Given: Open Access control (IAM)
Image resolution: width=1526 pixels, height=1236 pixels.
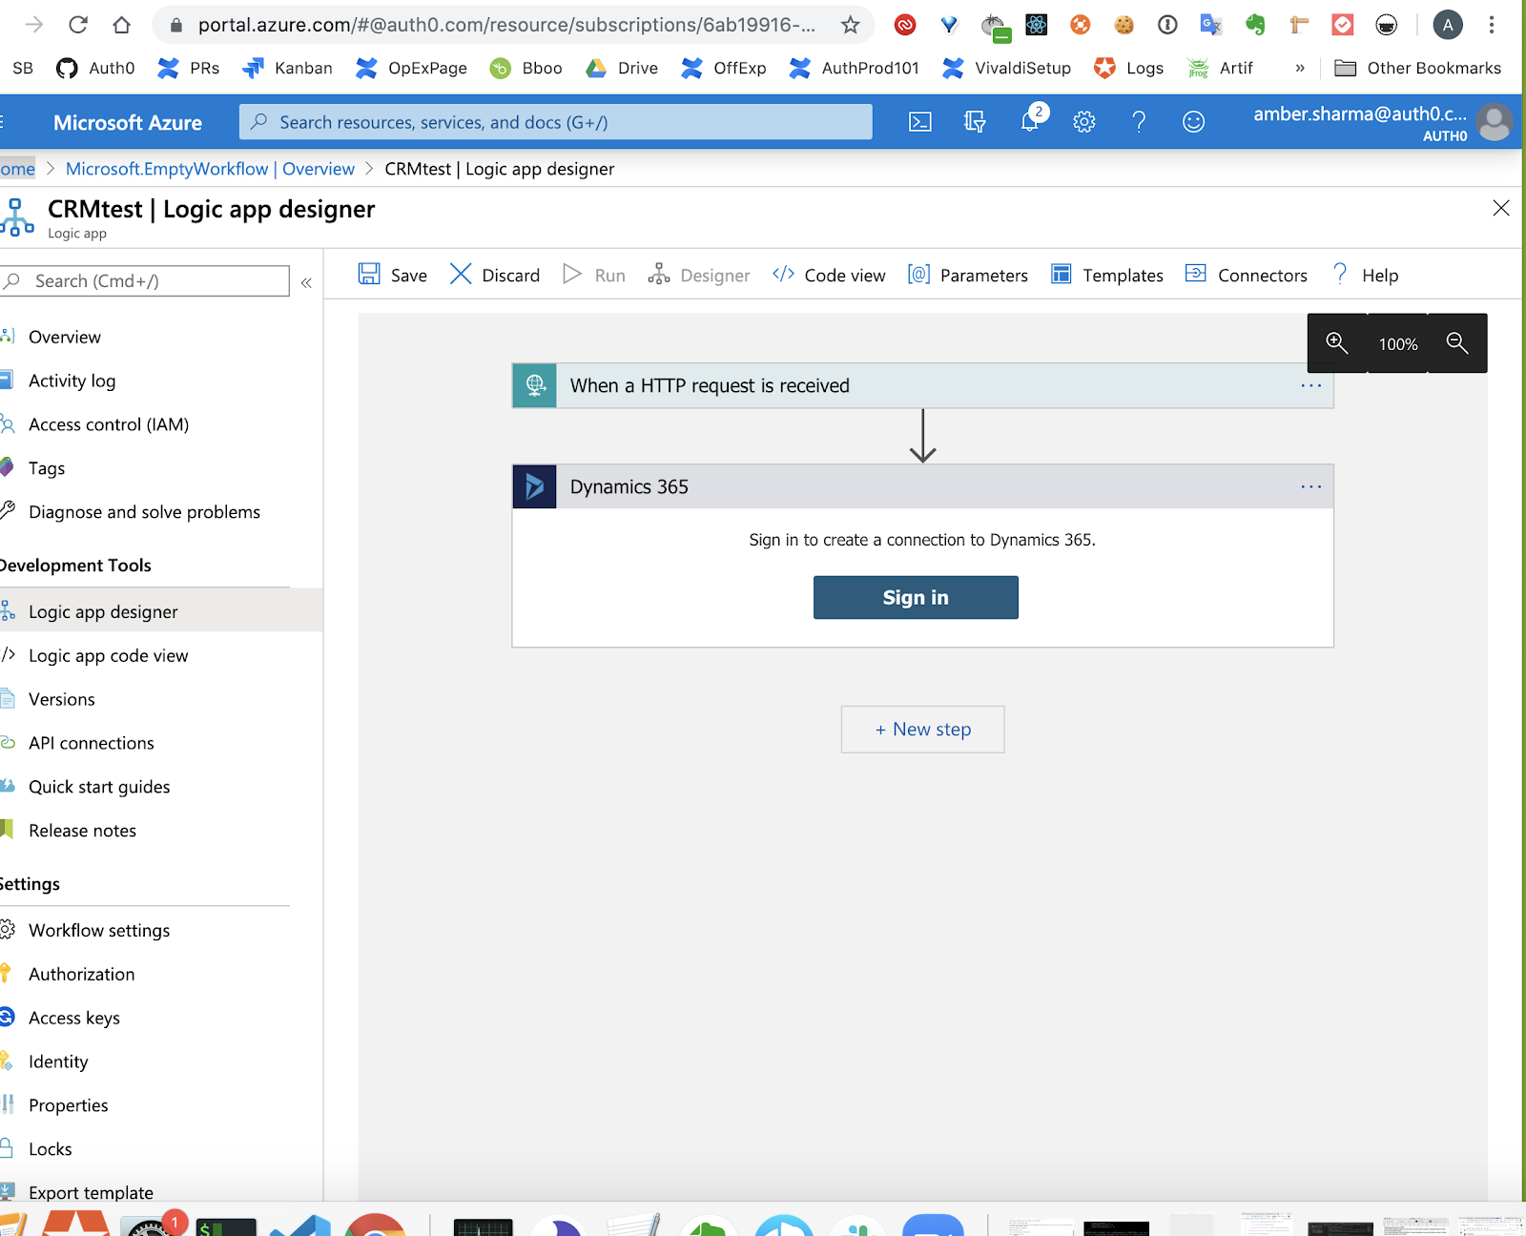Looking at the screenshot, I should (109, 424).
